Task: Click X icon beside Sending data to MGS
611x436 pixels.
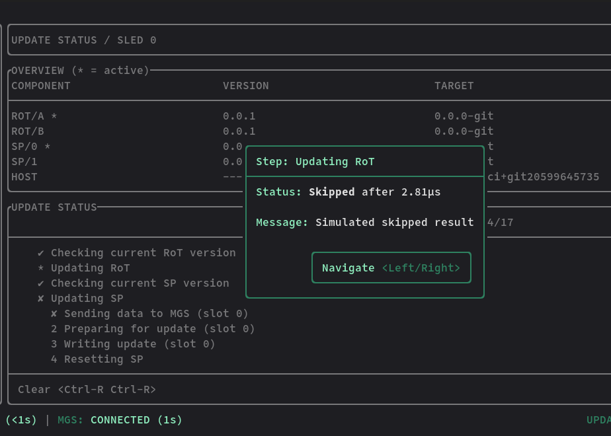Action: (54, 314)
